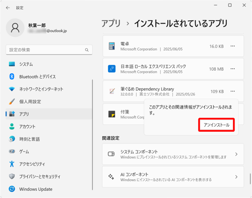Click the アプリ breadcrumb link
Screen dimensions: 252x198
tap(111, 23)
